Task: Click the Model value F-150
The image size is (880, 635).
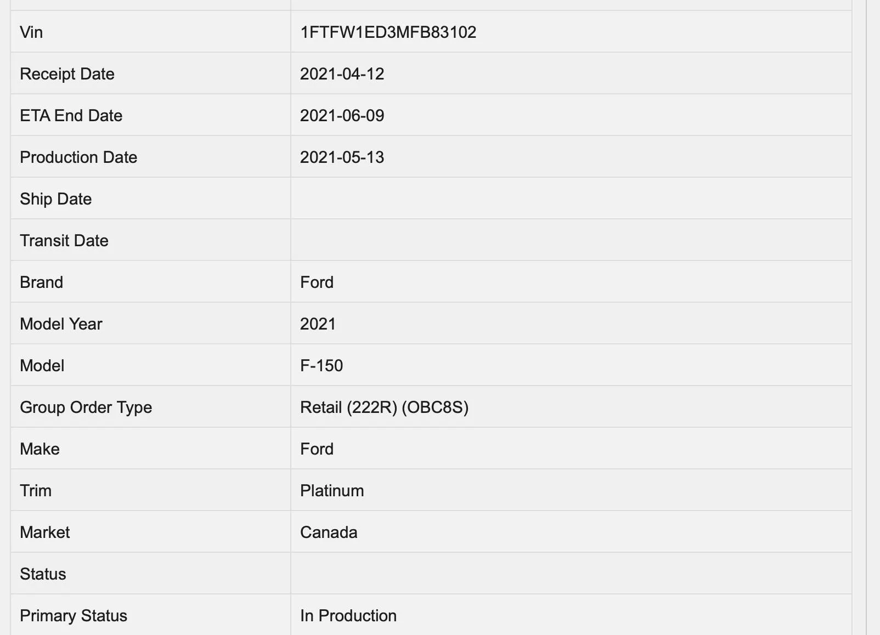Action: (321, 366)
